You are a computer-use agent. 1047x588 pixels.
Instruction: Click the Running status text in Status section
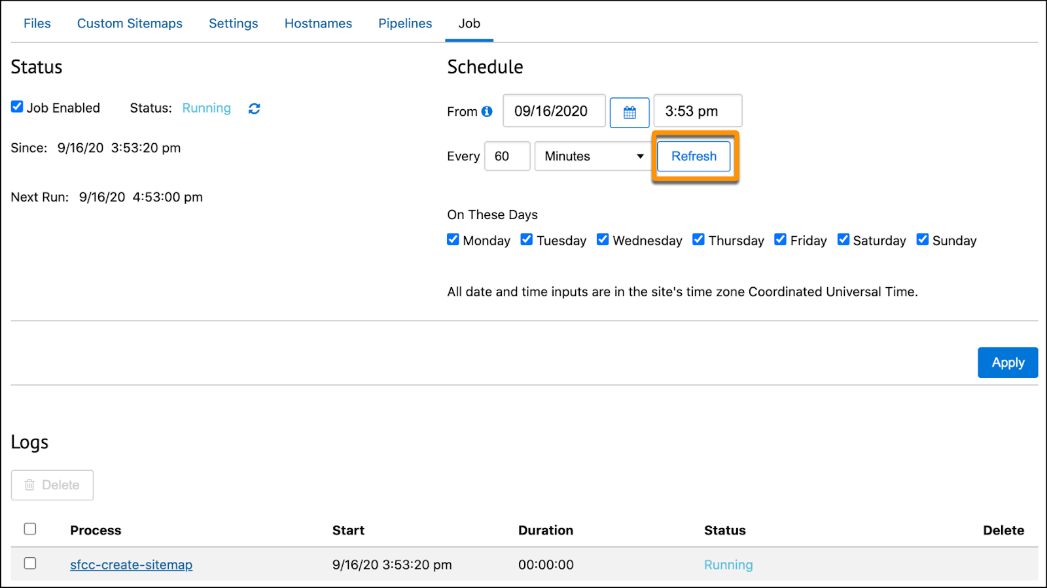pos(207,108)
